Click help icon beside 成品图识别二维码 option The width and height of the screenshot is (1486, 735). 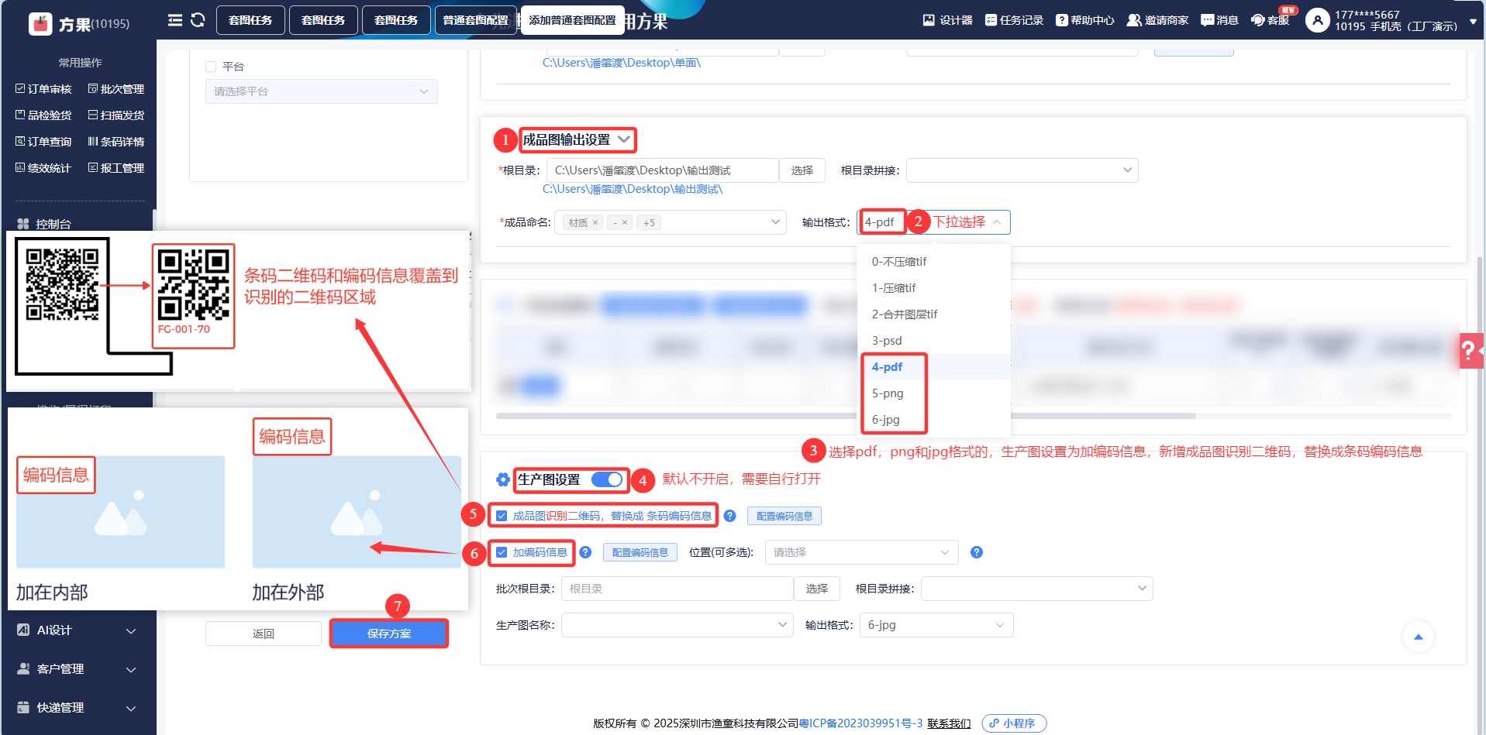coord(729,516)
